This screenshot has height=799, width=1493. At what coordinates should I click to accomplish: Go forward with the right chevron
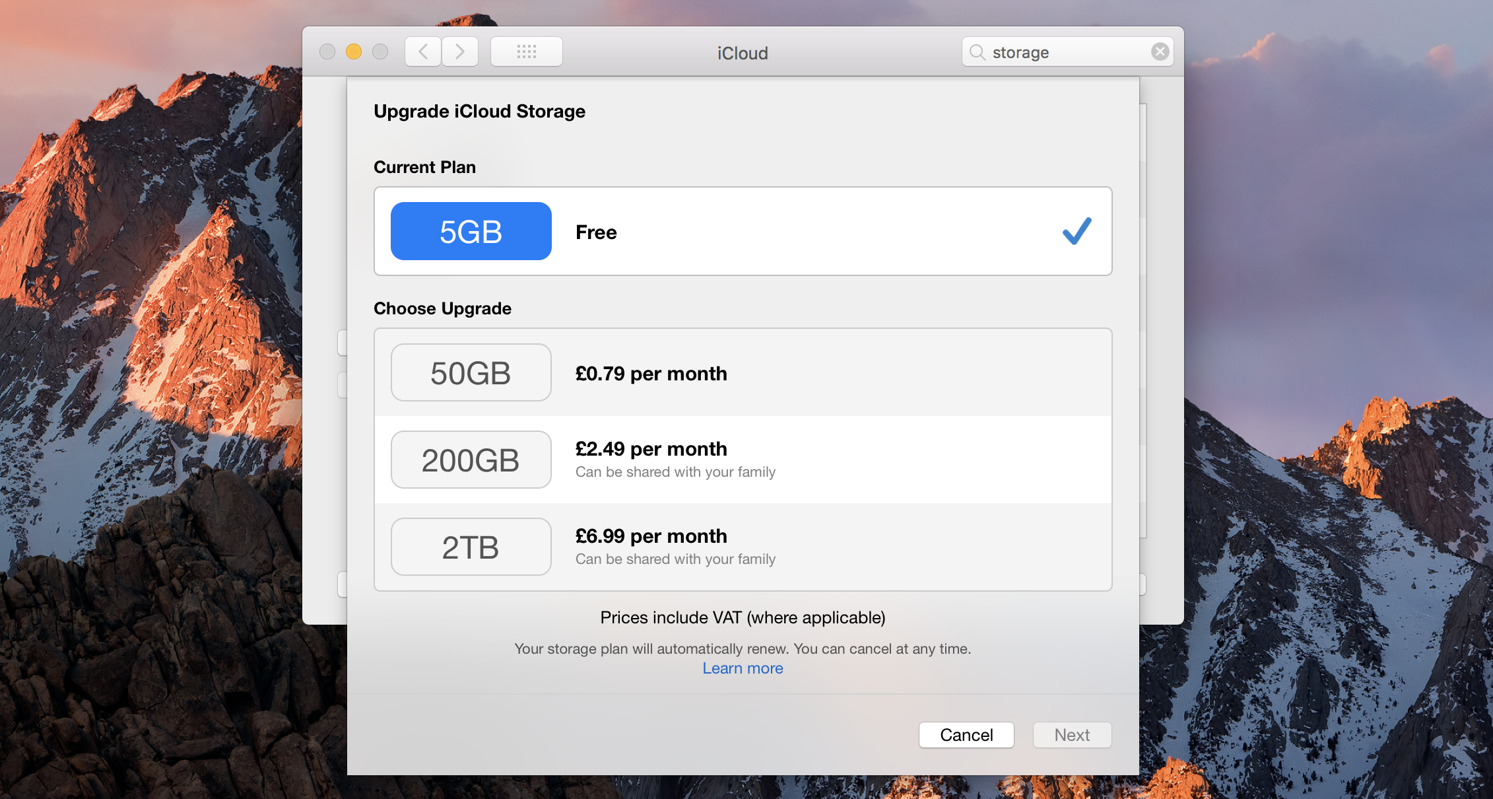460,52
